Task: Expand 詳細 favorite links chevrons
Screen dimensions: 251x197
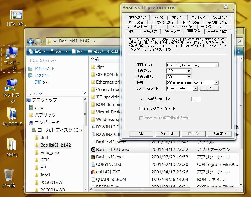Action: point(45,82)
